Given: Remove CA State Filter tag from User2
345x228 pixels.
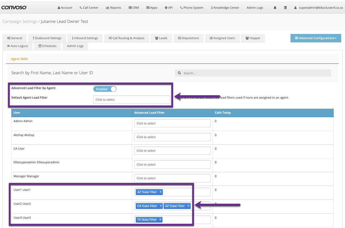Looking at the screenshot, I should (161, 206).
